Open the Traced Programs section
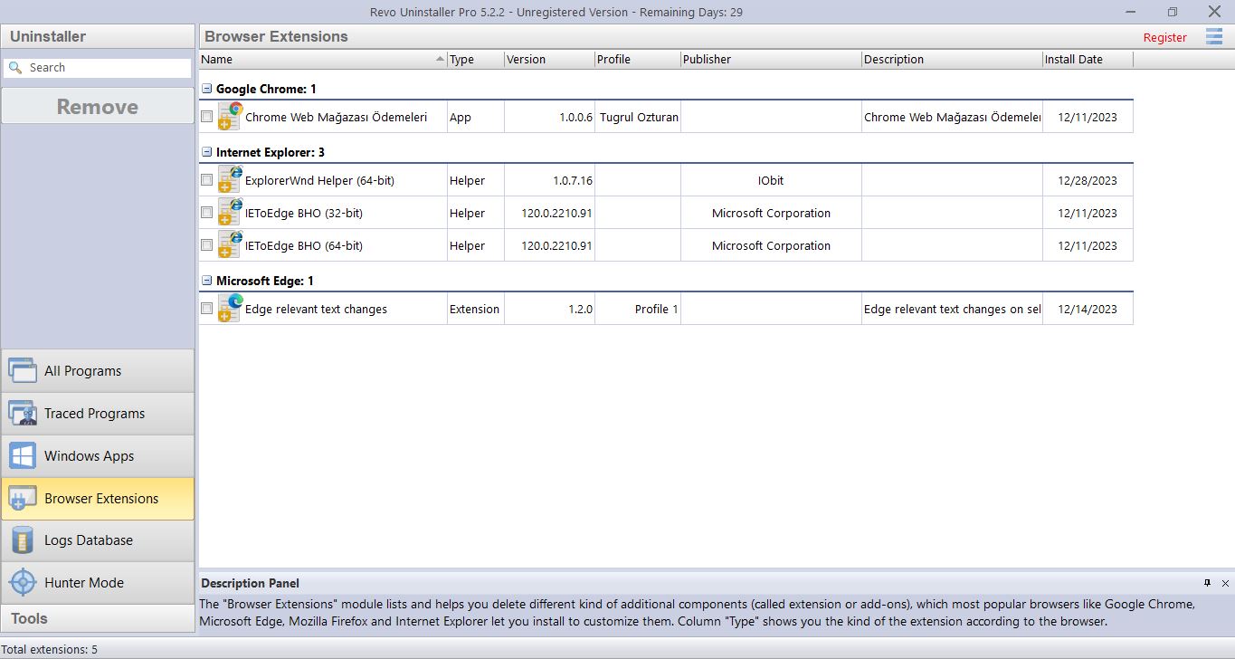 pyautogui.click(x=98, y=413)
